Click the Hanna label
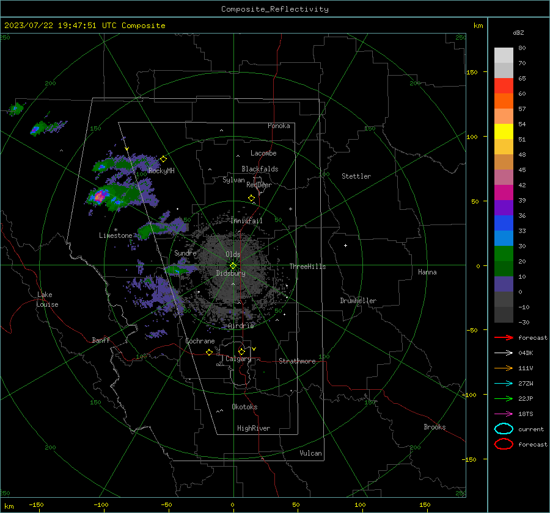550x513 pixels. 427,272
